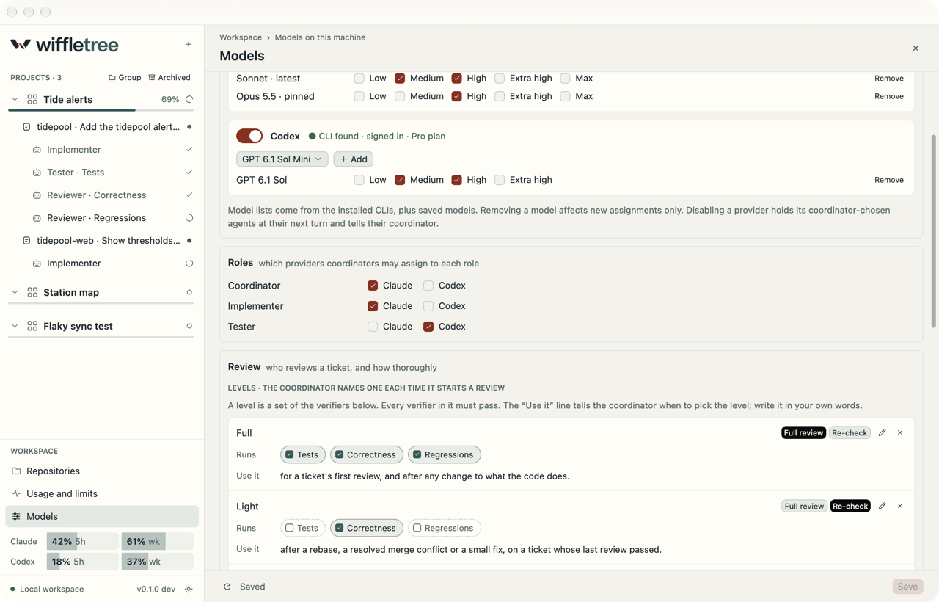Click the Add model button for Codex
The image size is (939, 602).
[x=354, y=159]
